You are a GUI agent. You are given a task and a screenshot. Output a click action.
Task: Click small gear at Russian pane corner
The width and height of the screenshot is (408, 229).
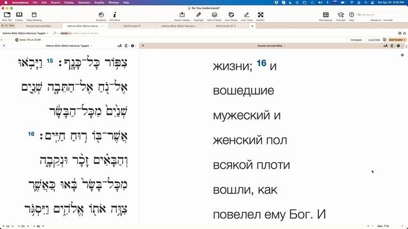402,55
